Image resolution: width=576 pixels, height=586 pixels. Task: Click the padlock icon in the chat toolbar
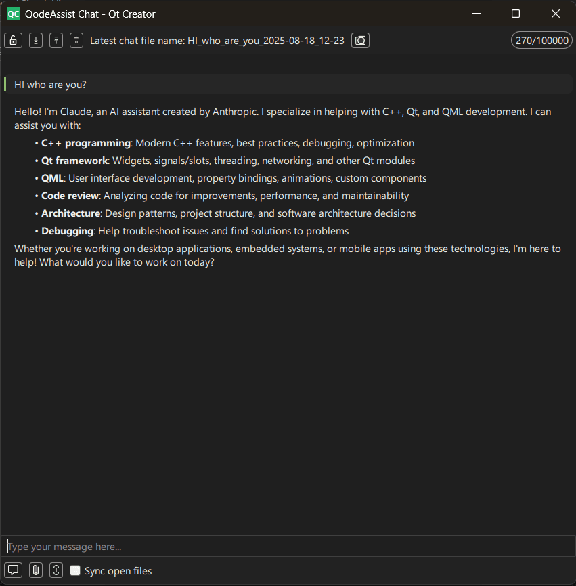pos(13,41)
